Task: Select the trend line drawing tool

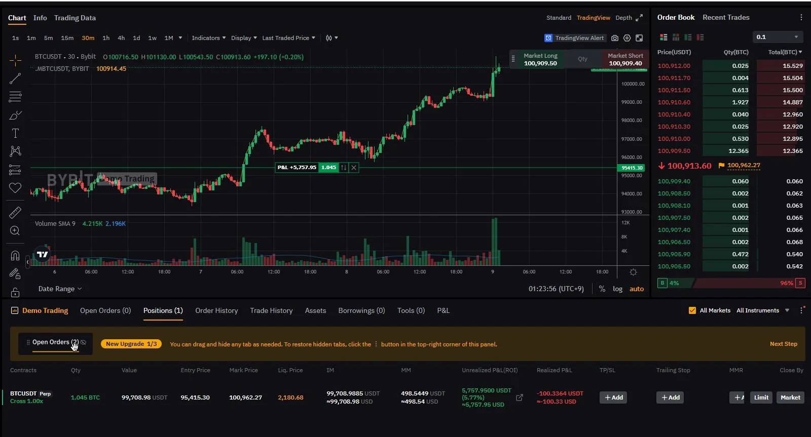Action: pyautogui.click(x=15, y=78)
